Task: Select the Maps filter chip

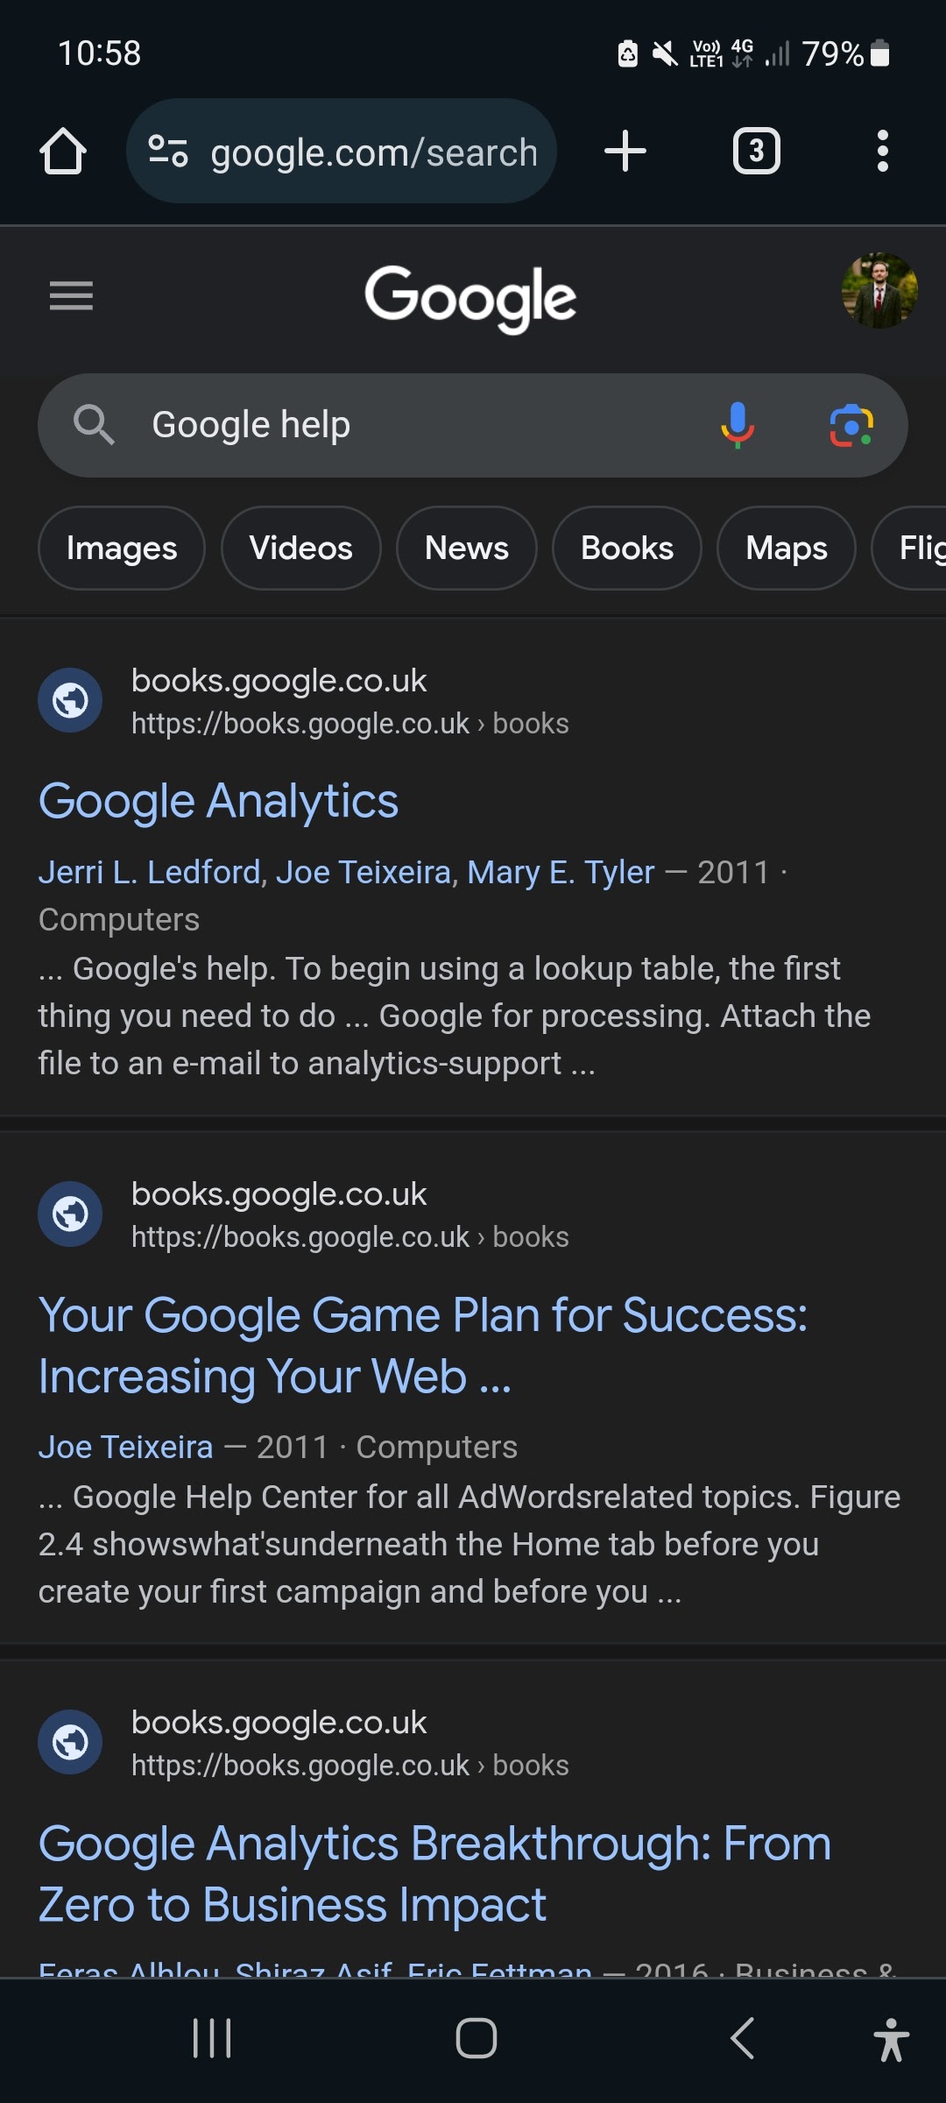Action: coord(786,549)
